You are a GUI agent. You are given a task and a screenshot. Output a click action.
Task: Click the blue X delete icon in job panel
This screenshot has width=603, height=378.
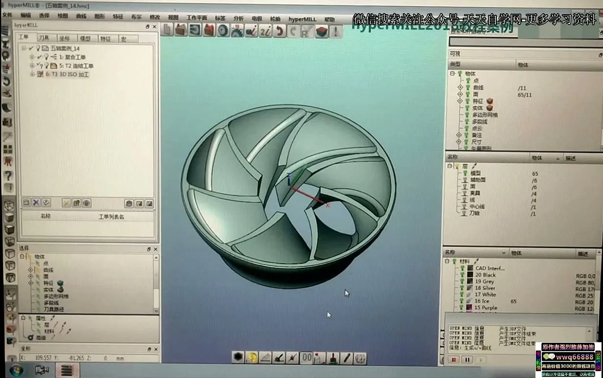pyautogui.click(x=36, y=202)
